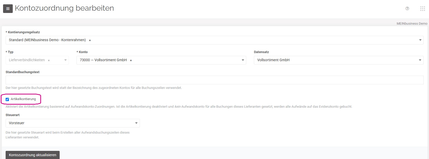
Task: Clear the Kontierungsregelsatz selection
Action: (90, 40)
